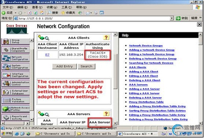Open the IE Favorites star button

[x=68, y=13]
